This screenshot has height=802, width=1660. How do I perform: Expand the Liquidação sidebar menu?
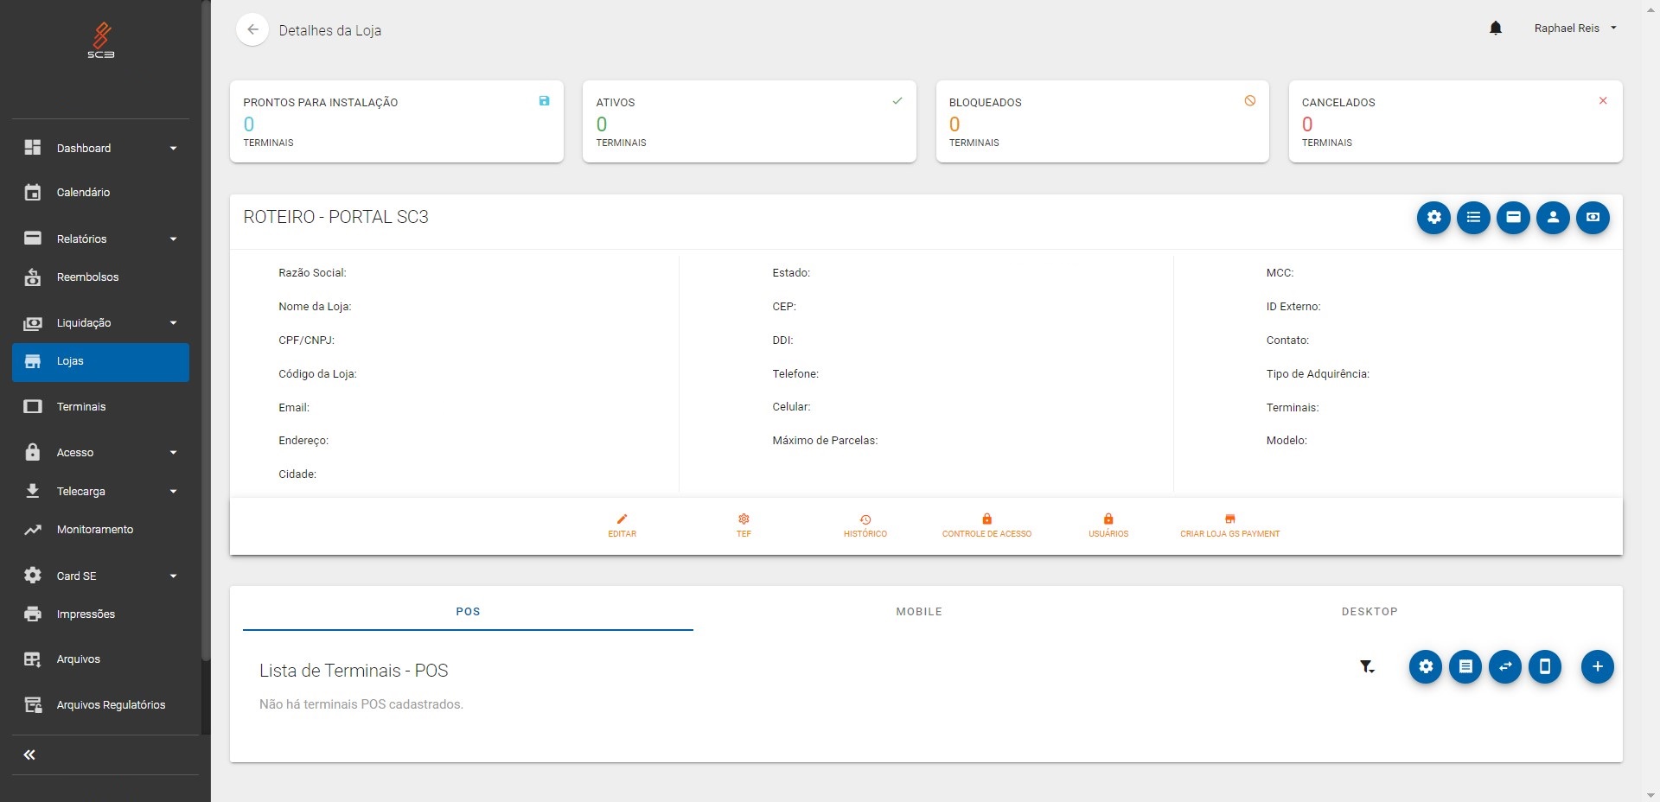tap(100, 322)
